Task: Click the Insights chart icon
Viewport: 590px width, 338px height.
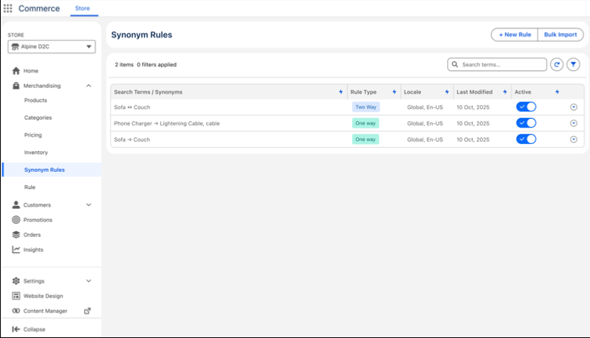Action: (x=16, y=249)
